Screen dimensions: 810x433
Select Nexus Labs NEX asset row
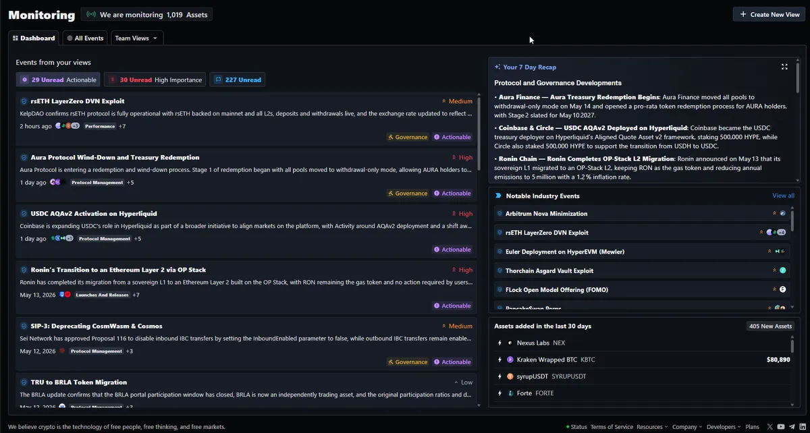coord(641,343)
